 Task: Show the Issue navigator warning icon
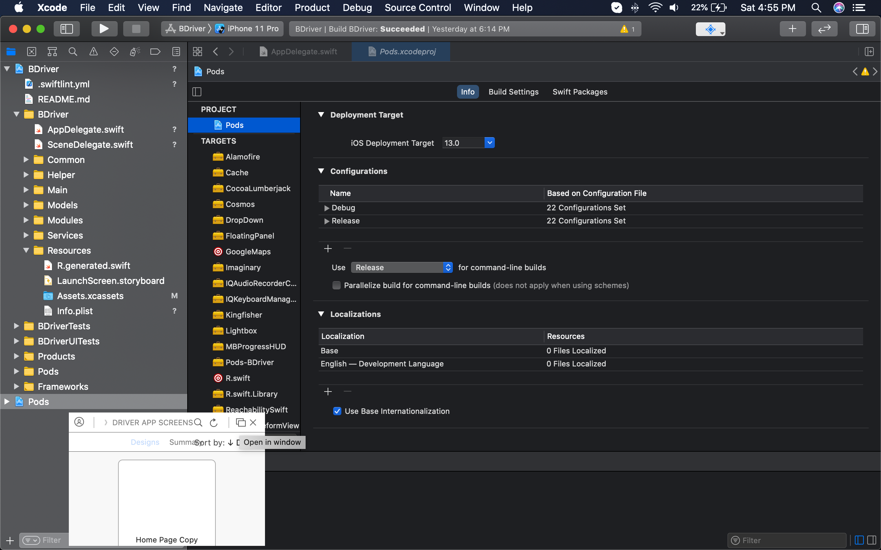94,52
